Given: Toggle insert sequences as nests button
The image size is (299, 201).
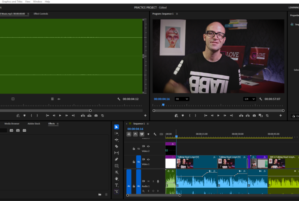Looking at the screenshot, I should click(x=129, y=134).
